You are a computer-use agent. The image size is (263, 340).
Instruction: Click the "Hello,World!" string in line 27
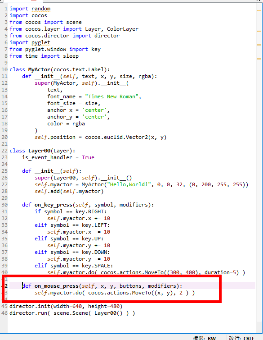[129, 184]
